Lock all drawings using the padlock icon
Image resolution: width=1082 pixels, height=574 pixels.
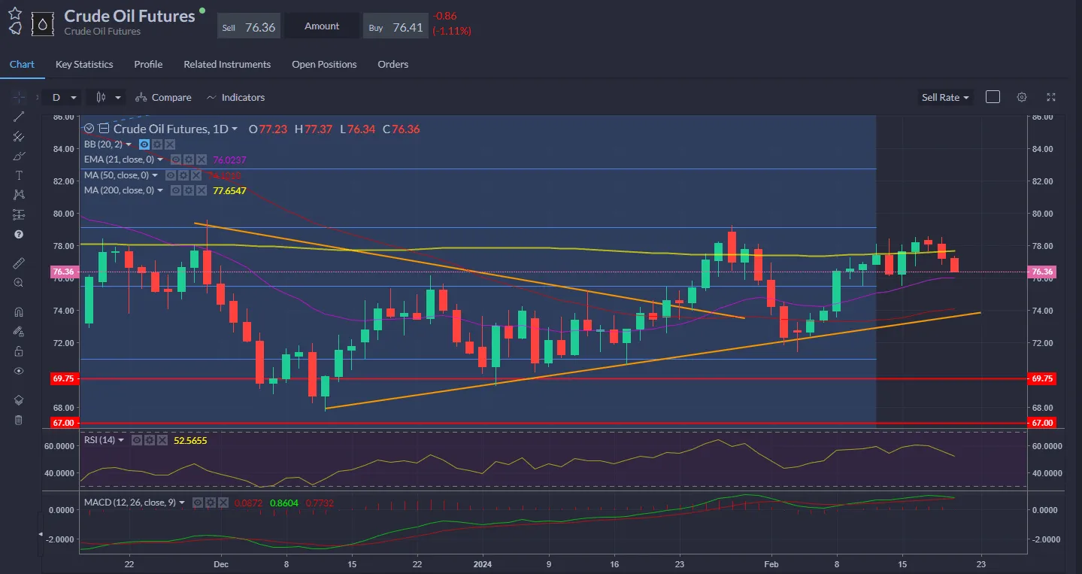point(19,351)
